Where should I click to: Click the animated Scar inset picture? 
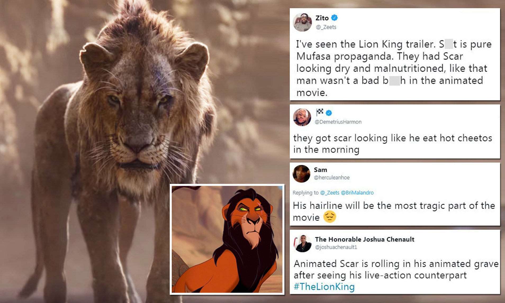click(227, 239)
